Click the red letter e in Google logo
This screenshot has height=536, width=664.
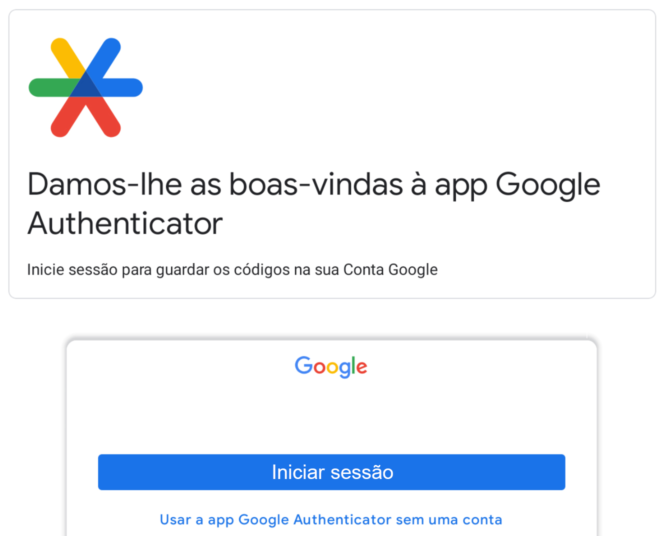(x=362, y=368)
